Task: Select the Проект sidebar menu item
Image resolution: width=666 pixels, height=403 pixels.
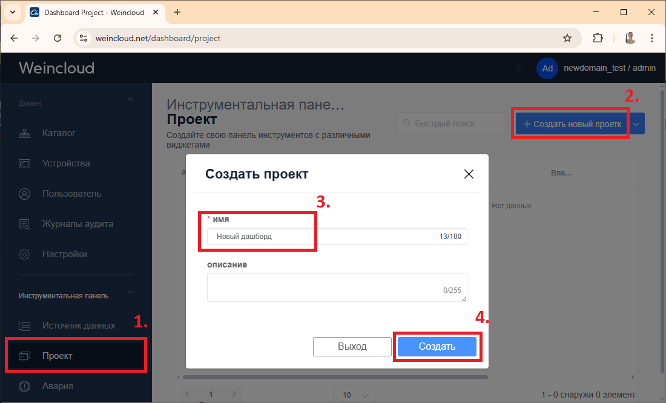Action: tap(58, 356)
